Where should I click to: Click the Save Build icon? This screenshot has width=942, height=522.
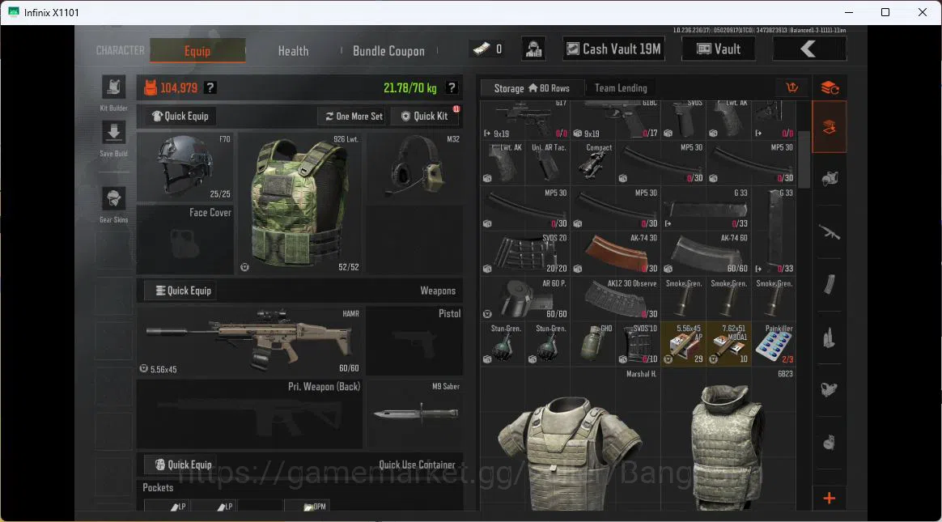click(113, 133)
